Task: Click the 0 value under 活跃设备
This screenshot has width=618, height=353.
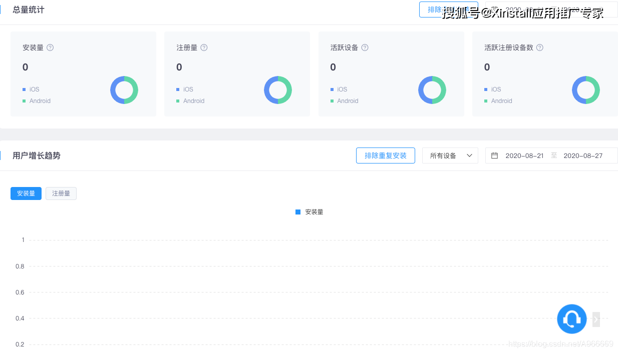Action: (334, 67)
